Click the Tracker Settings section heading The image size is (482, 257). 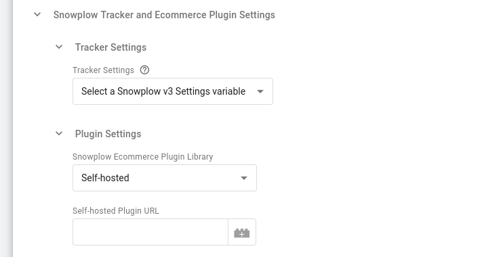coord(111,47)
